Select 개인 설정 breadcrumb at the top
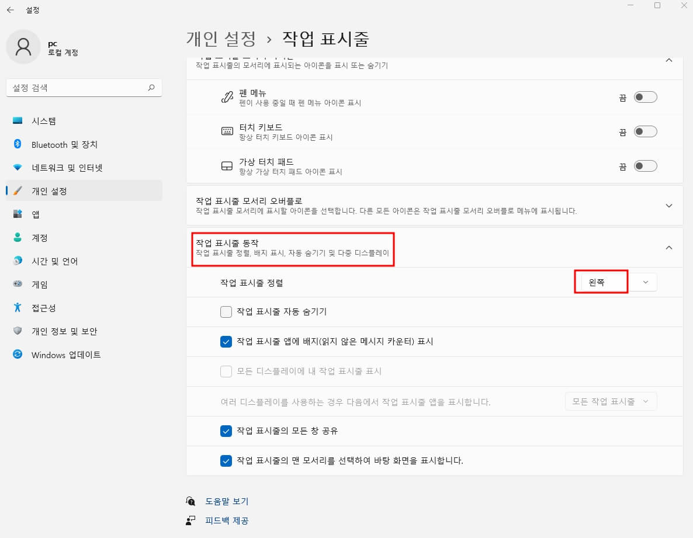 [220, 38]
